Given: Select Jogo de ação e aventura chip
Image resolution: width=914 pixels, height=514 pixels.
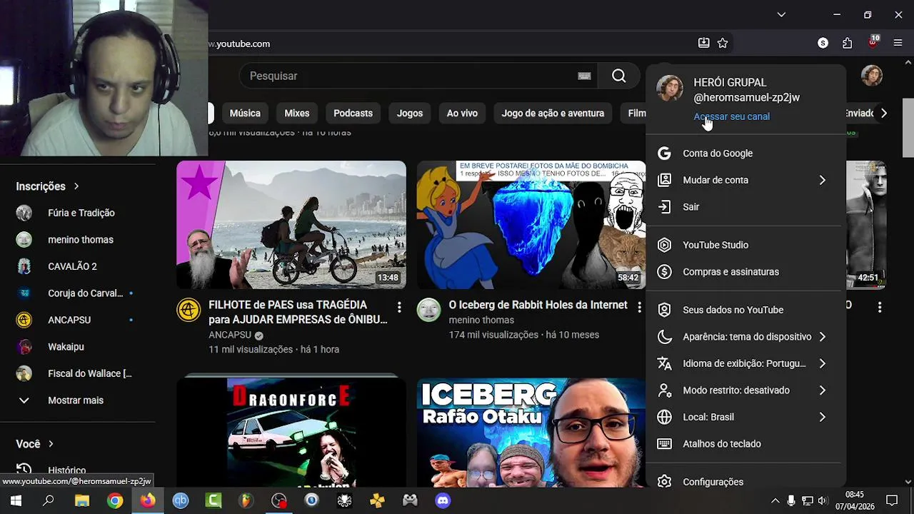Looking at the screenshot, I should [x=553, y=113].
